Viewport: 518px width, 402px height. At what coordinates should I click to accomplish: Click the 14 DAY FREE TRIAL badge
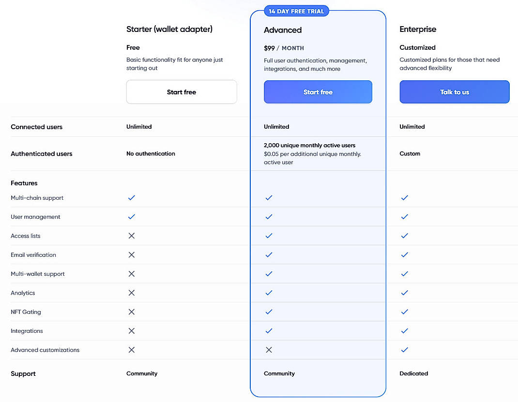[296, 10]
